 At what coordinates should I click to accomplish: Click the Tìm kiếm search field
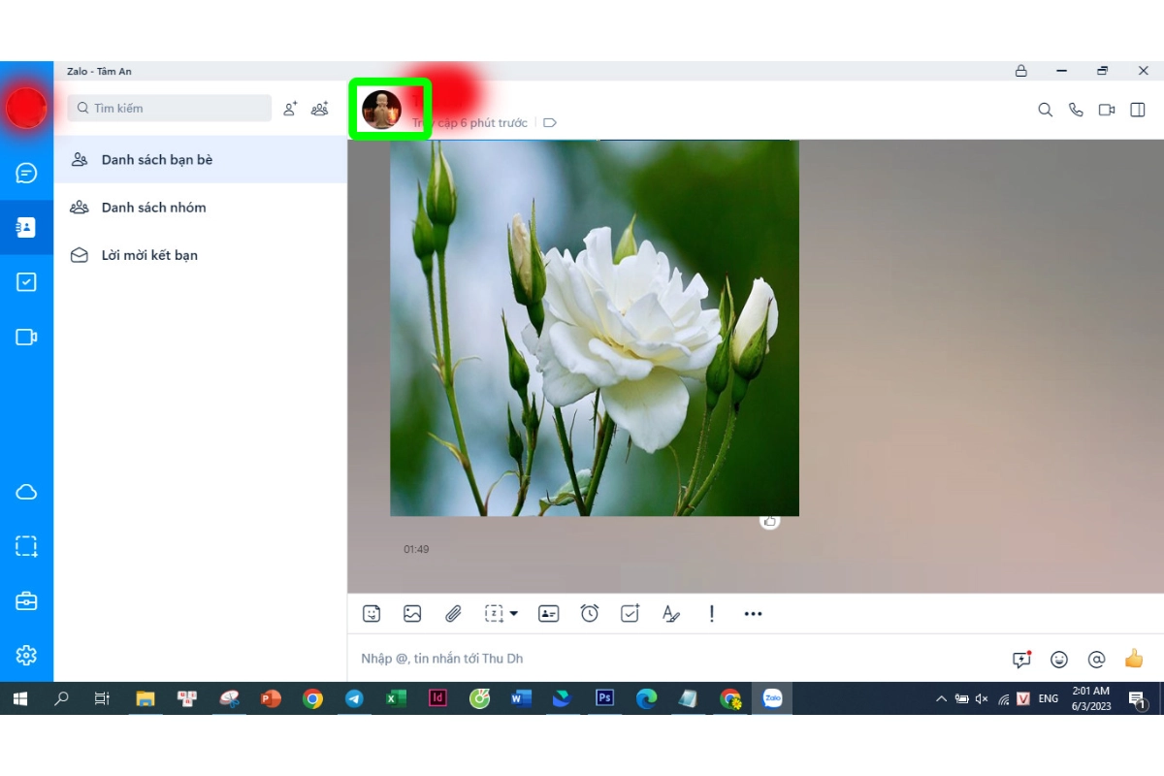(170, 109)
